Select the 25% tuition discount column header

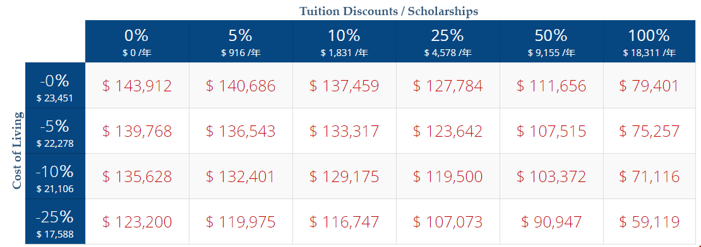click(448, 42)
